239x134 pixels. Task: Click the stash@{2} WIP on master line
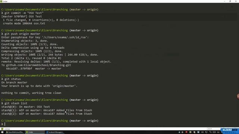pos(47,114)
